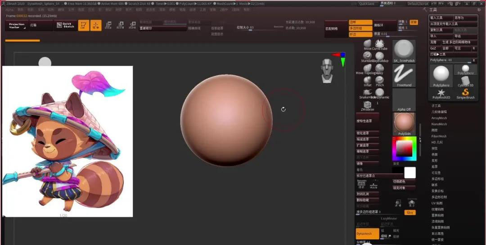Click the 切换颜色 switch color button
The height and width of the screenshot is (245, 486).
[404, 182]
